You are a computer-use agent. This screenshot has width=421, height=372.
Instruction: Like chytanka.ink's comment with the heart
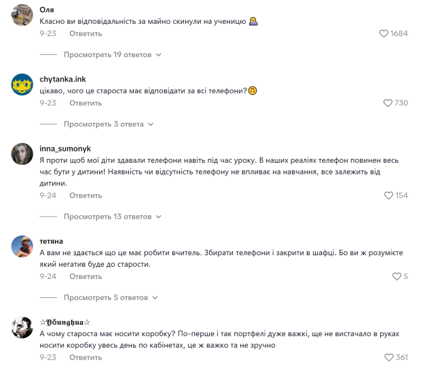point(388,103)
